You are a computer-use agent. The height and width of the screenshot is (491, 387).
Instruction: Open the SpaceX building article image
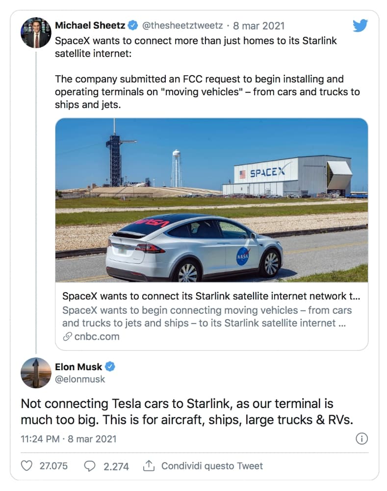point(211,200)
